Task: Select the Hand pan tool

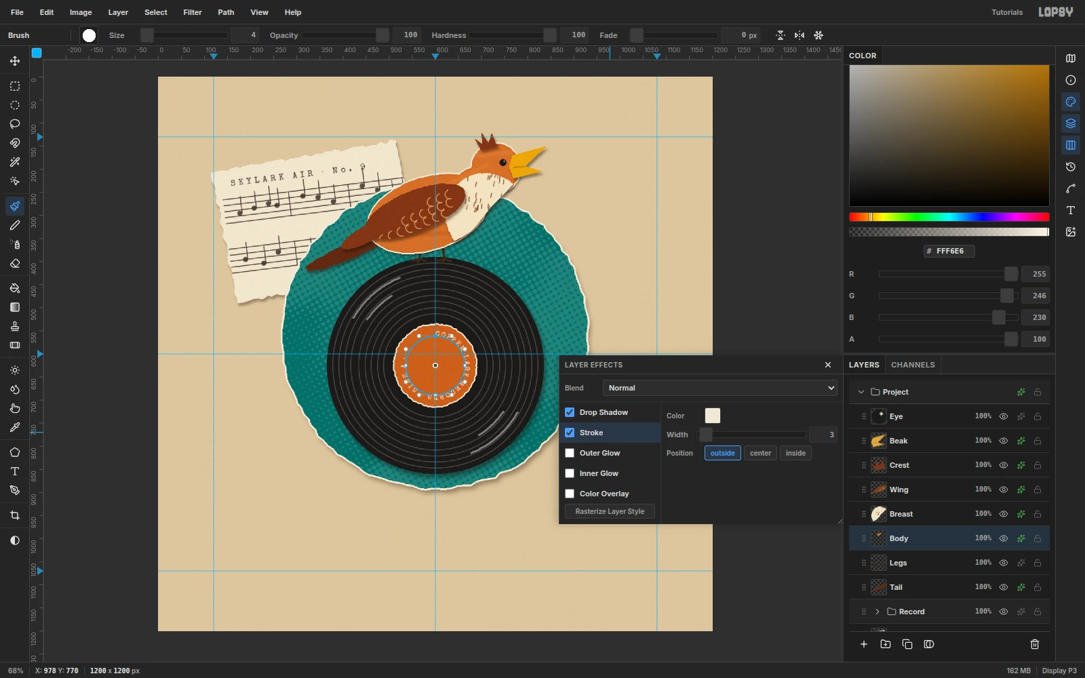Action: pyautogui.click(x=15, y=408)
